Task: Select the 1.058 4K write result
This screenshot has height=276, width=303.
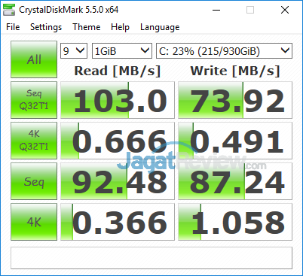Action: pyautogui.click(x=235, y=222)
